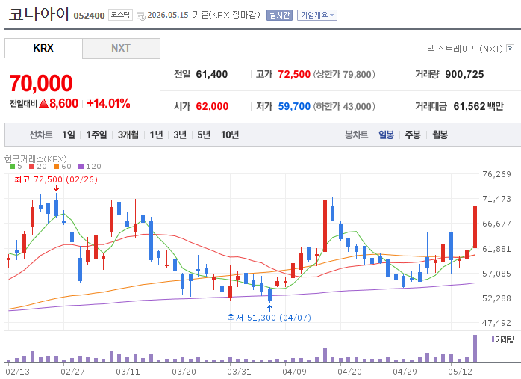The width and height of the screenshot is (521, 379).
Task: Click the change amount 8,600
Action: pos(63,103)
